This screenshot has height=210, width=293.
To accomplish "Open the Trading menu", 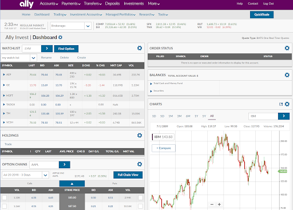I will [60, 14].
